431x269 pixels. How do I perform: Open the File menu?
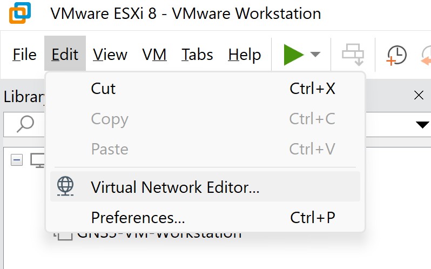(x=24, y=55)
